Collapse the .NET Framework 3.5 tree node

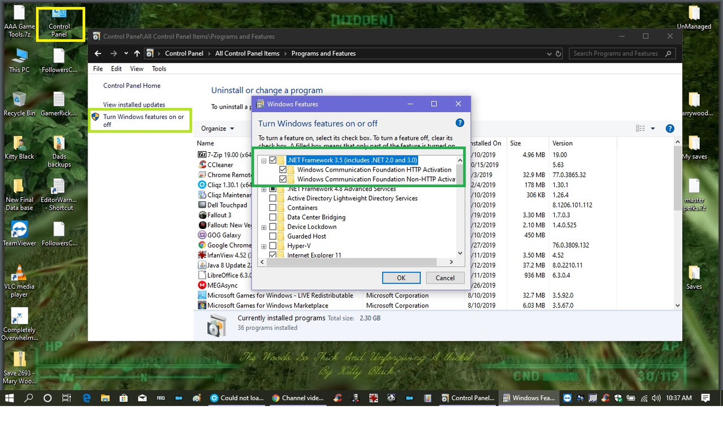pos(264,161)
